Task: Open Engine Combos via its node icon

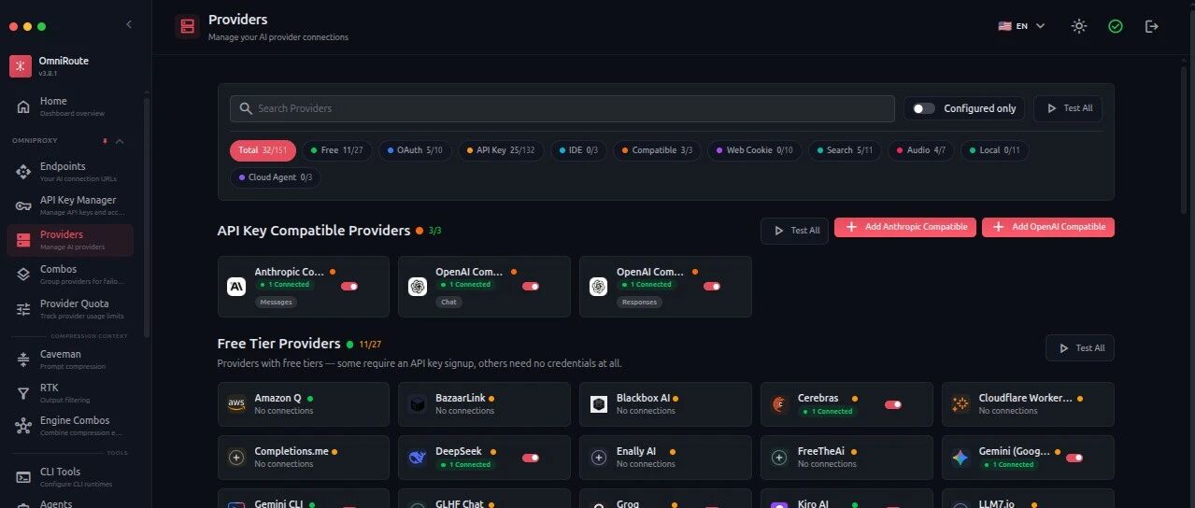Action: (23, 426)
